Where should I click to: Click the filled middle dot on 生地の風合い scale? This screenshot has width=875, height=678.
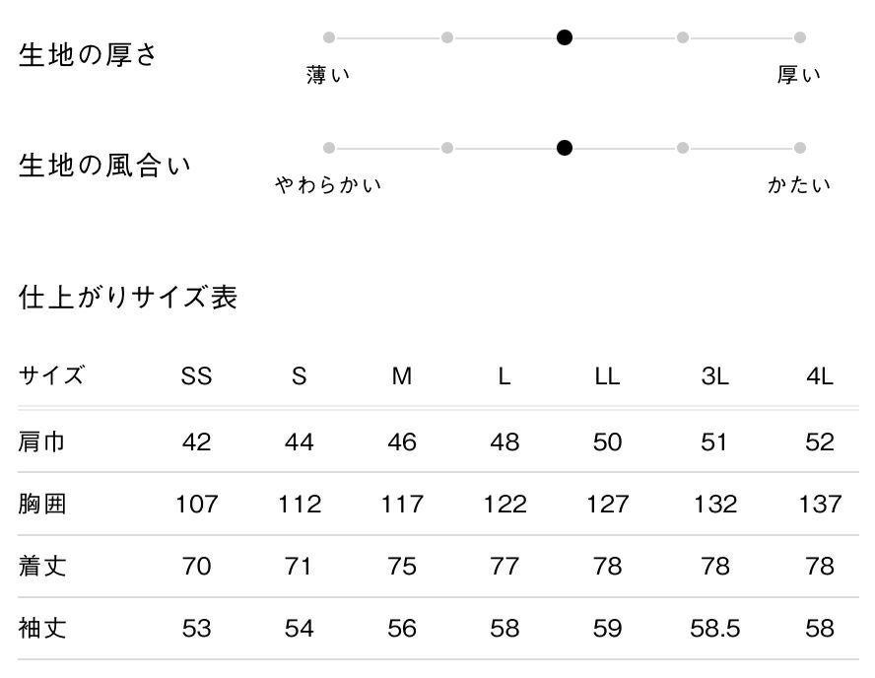coord(565,149)
